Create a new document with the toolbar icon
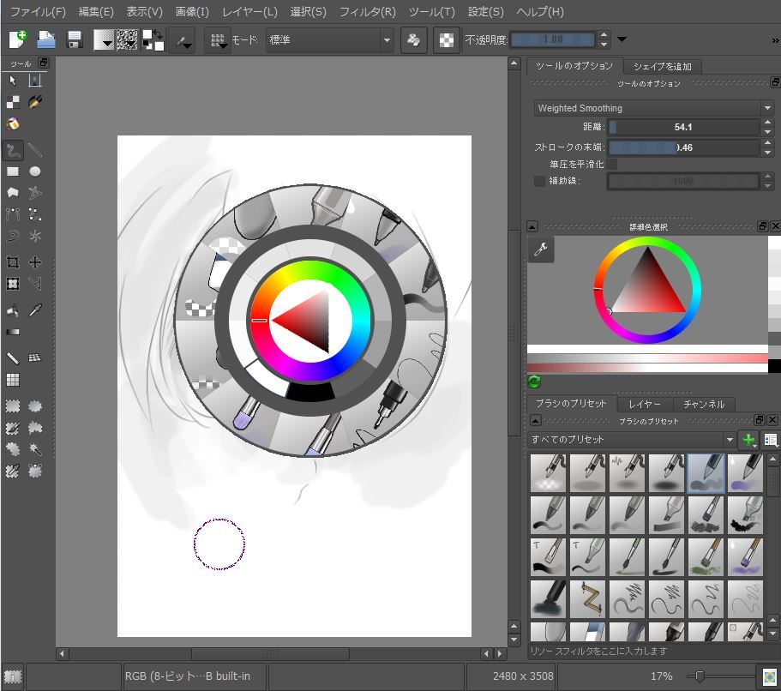781x691 pixels. [17, 39]
